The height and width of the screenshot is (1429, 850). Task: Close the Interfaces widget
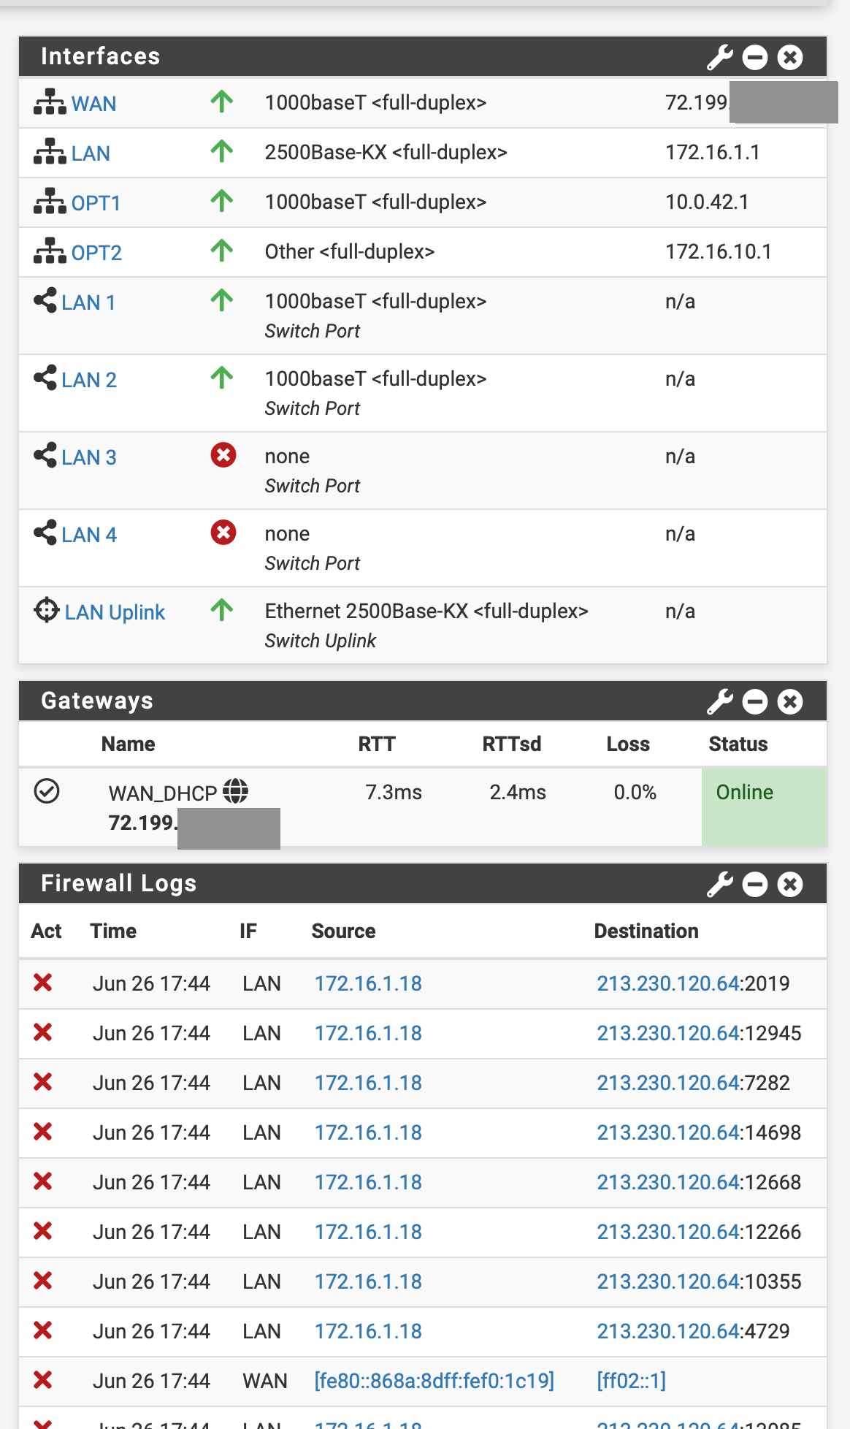[790, 57]
